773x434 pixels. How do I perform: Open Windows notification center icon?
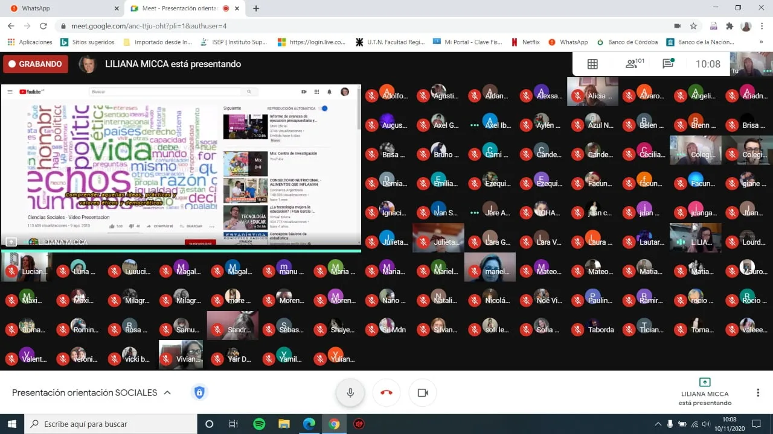point(757,424)
